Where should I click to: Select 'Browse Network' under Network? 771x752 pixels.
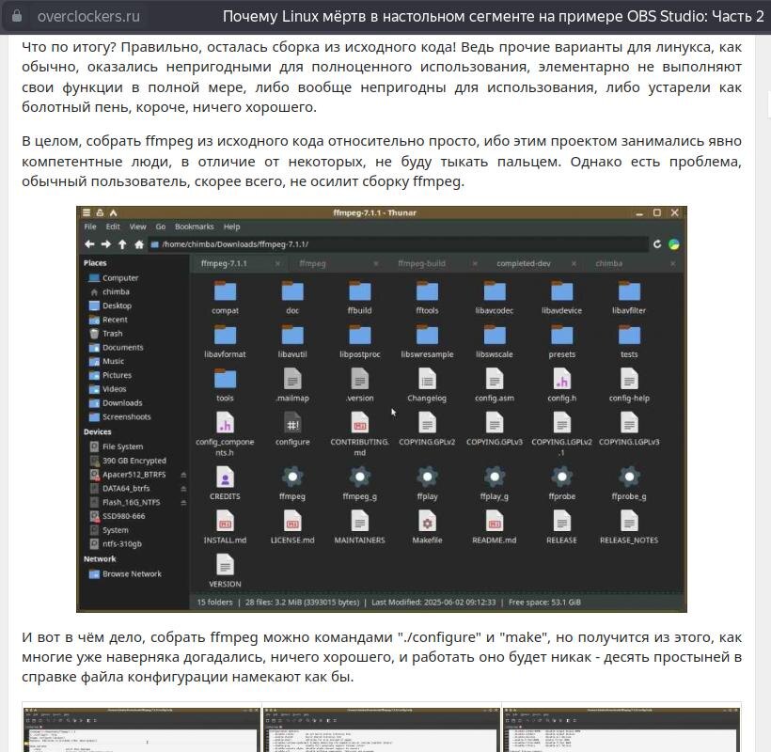(132, 574)
